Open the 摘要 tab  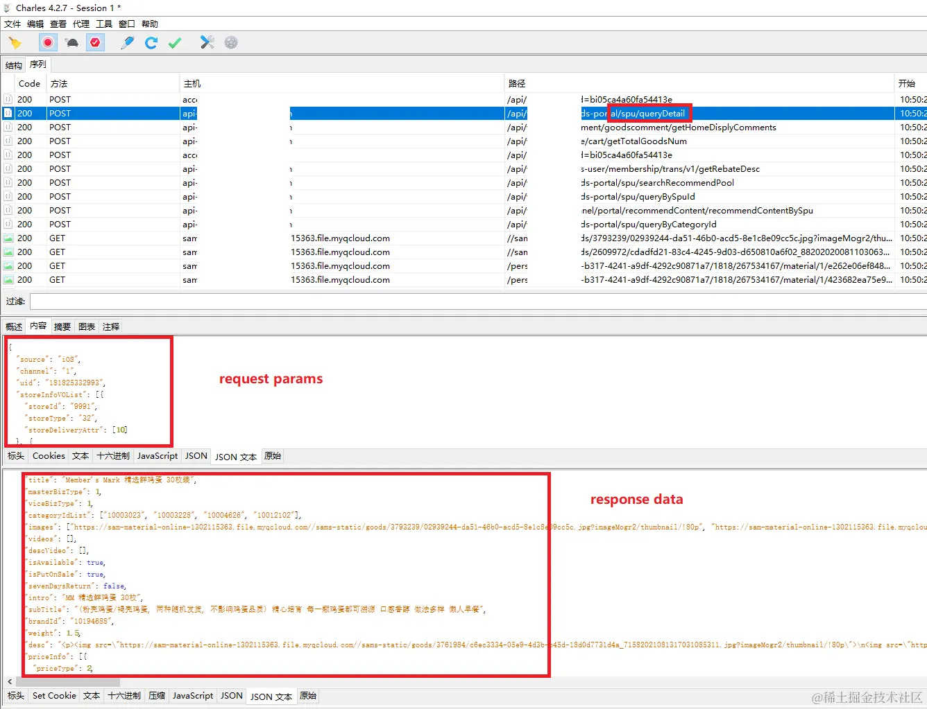(62, 326)
